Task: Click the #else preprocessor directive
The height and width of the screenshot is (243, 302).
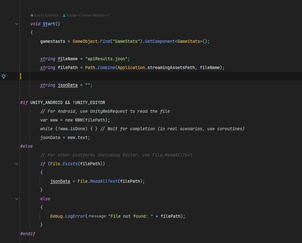Action: coord(26,146)
